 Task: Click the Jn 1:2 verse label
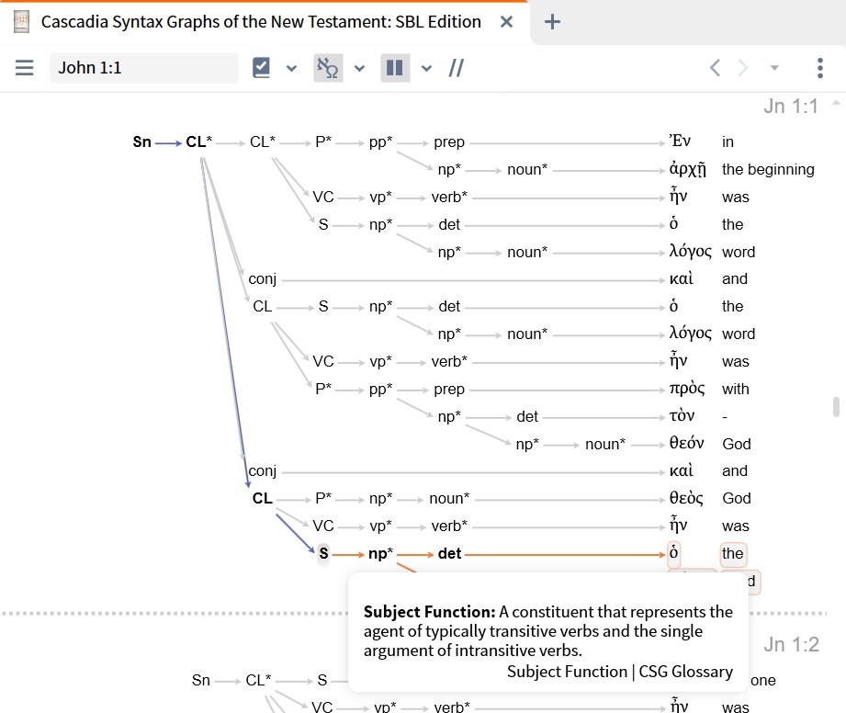[x=791, y=644]
